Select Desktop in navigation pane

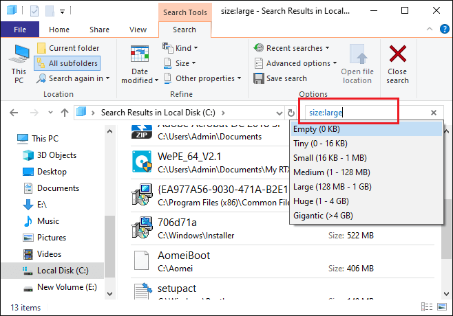click(x=52, y=172)
